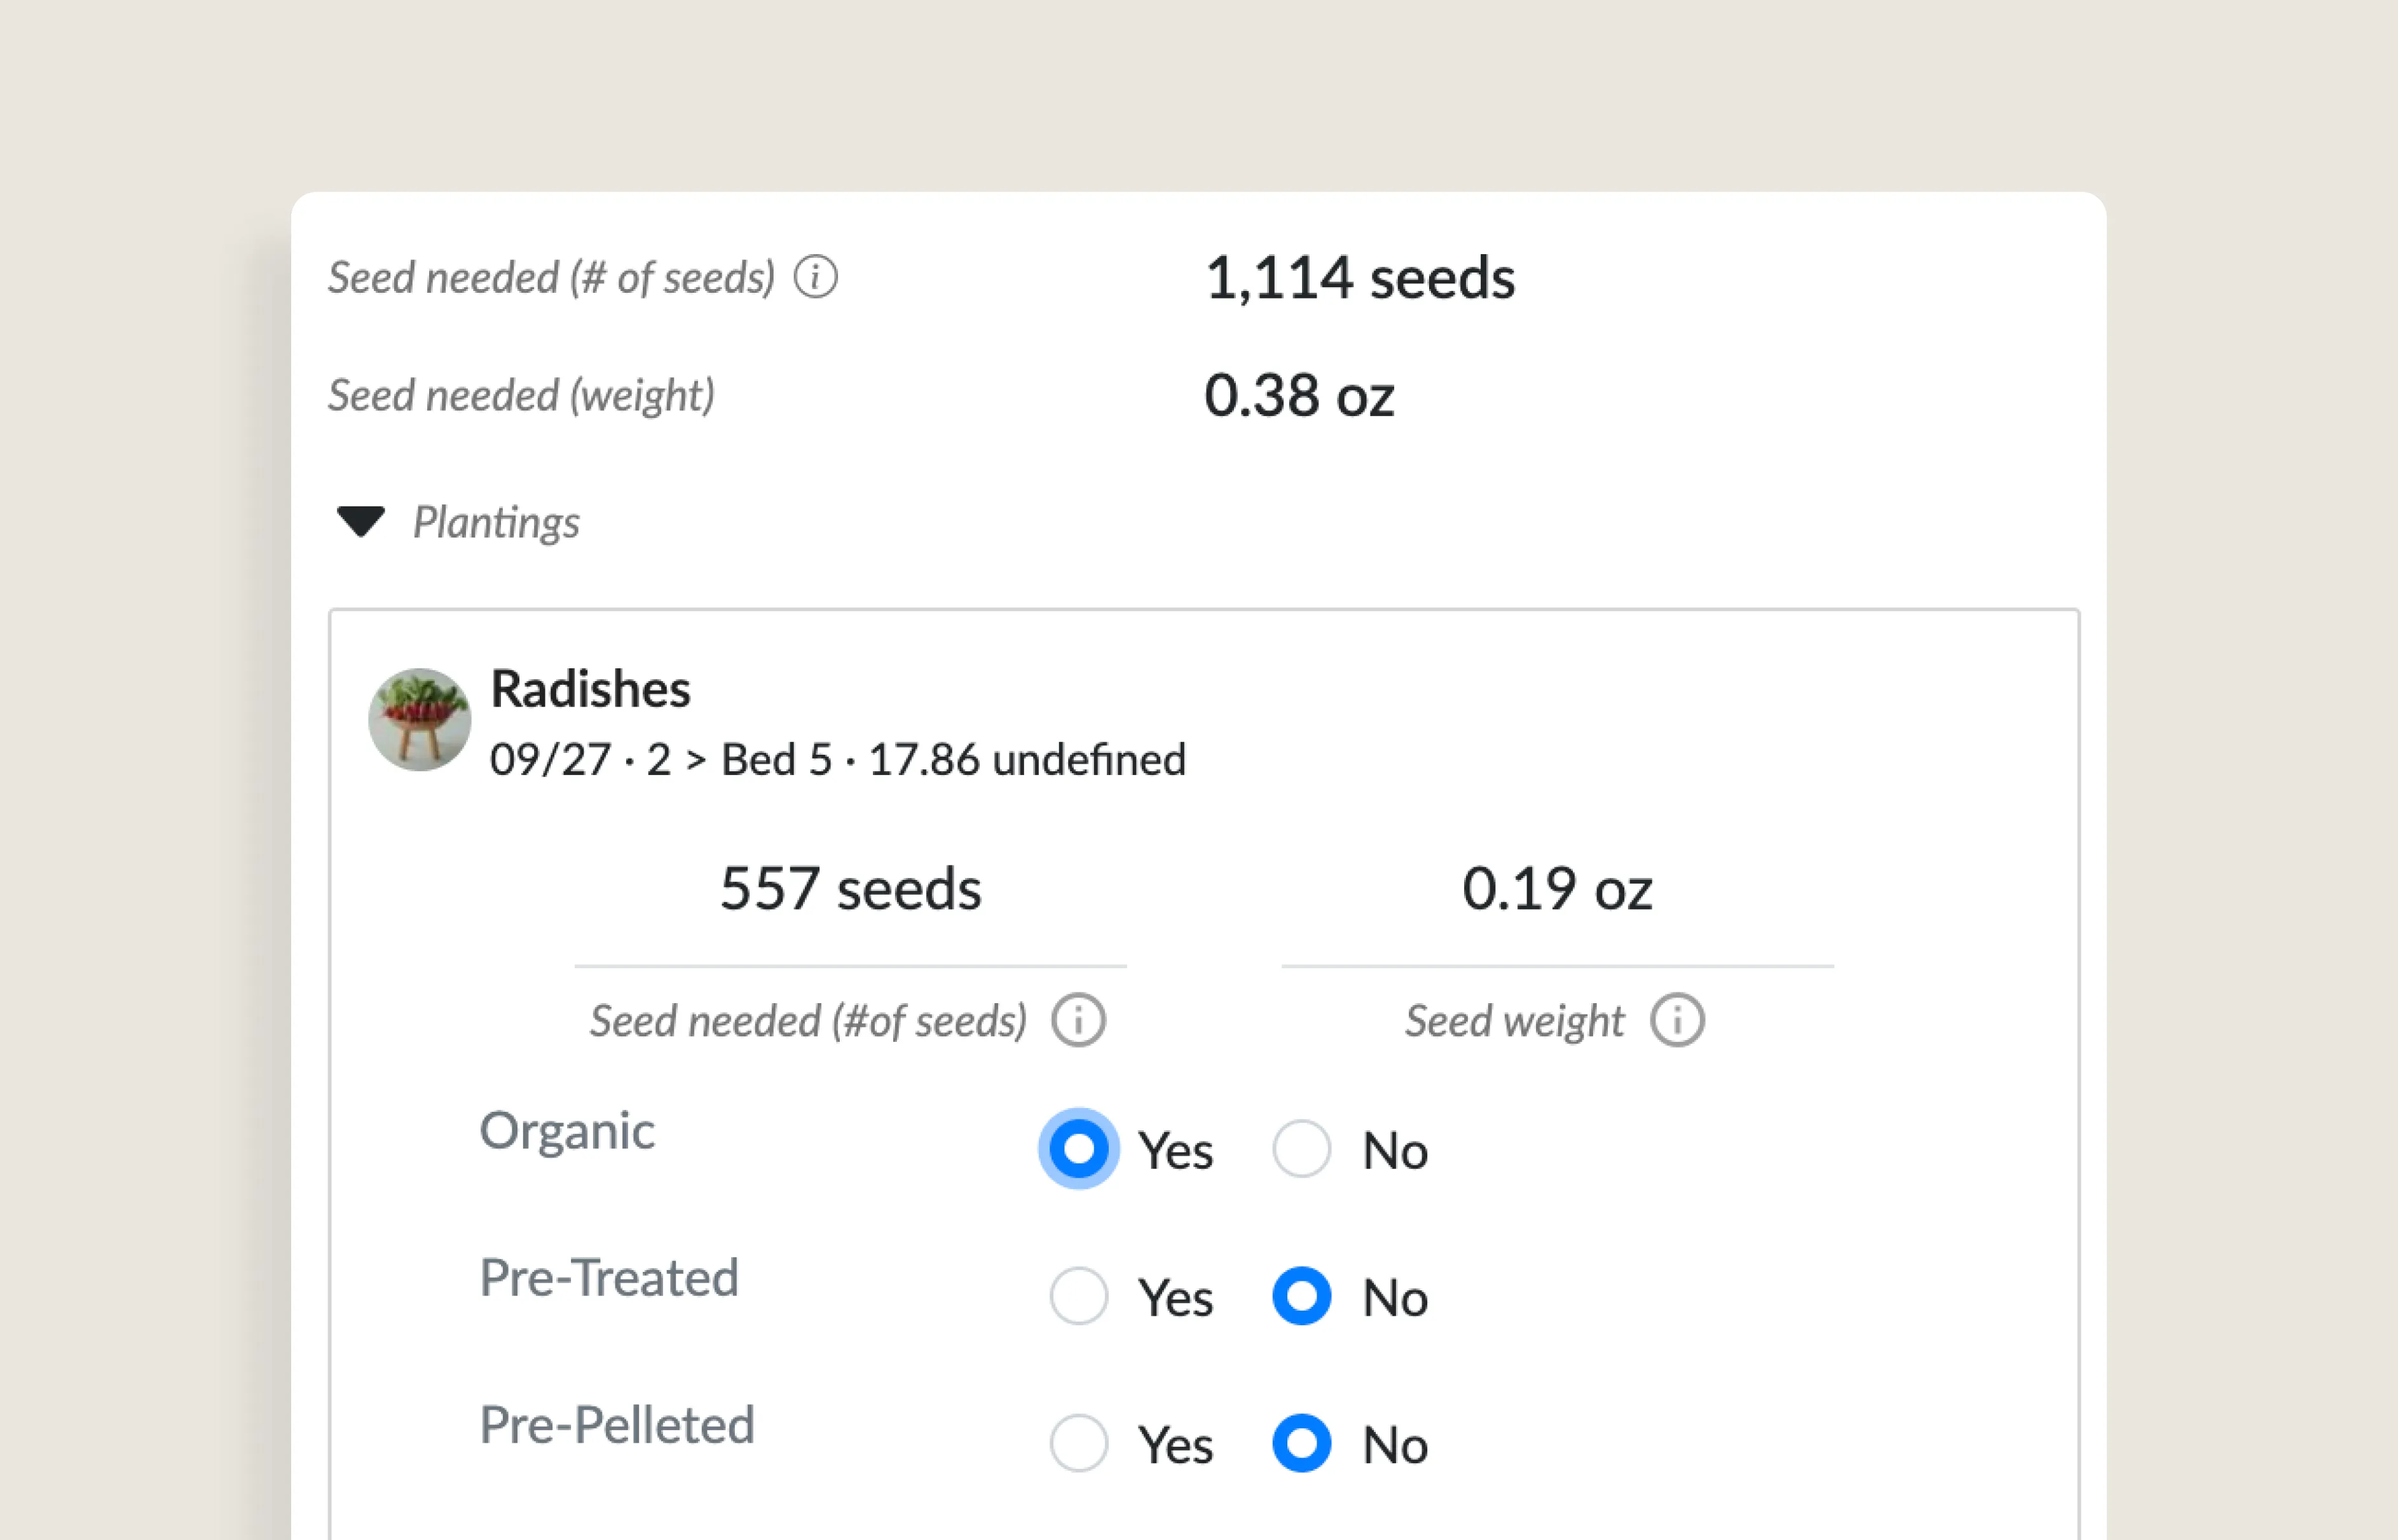This screenshot has width=2398, height=1540.
Task: Select Yes for Organic
Action: (1078, 1149)
